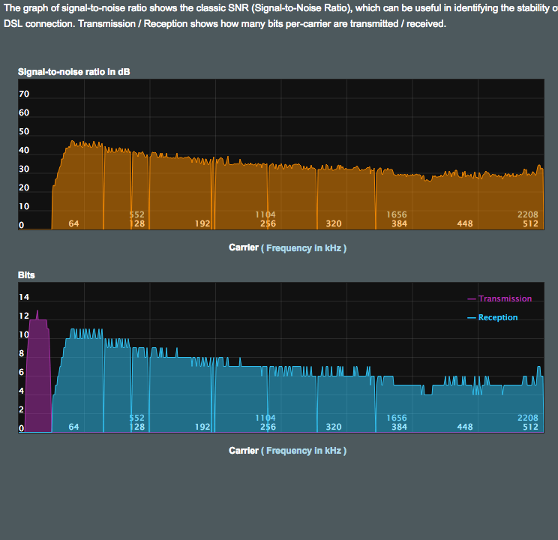Click carrier 512 label on Bits graph
The image size is (558, 540).
point(531,427)
